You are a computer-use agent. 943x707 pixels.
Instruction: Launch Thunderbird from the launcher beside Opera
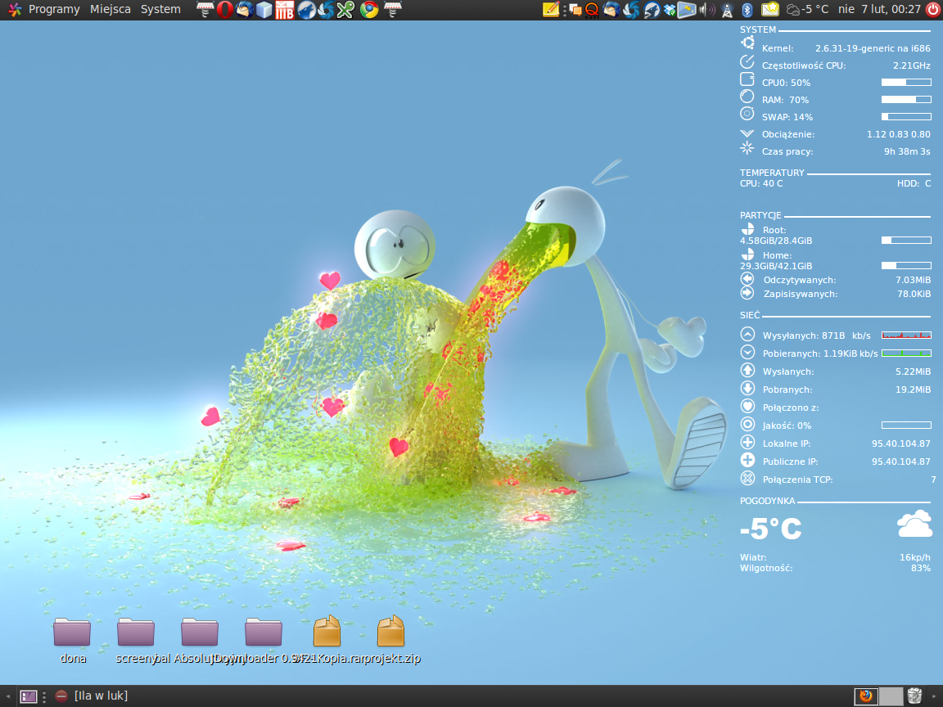[x=244, y=10]
